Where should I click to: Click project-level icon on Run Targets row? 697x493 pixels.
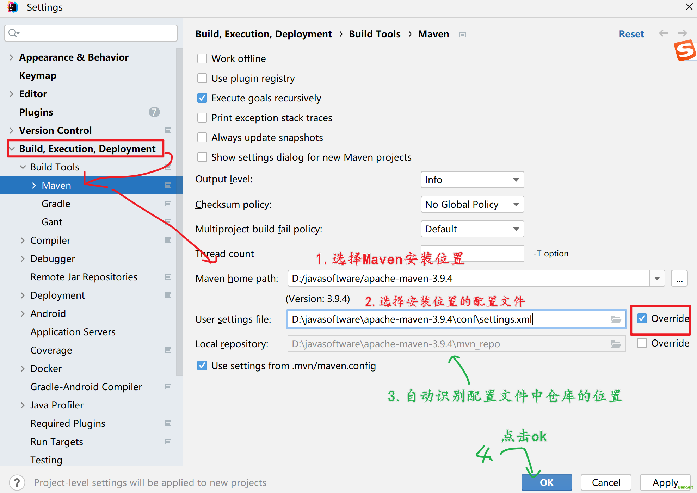coord(168,442)
